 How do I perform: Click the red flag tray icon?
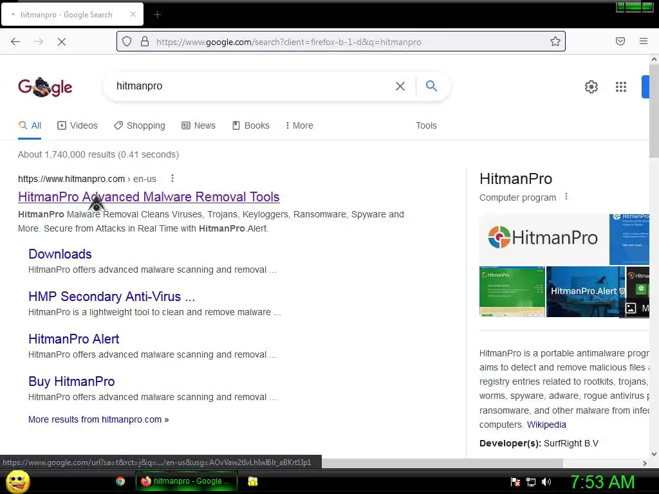[x=515, y=482]
